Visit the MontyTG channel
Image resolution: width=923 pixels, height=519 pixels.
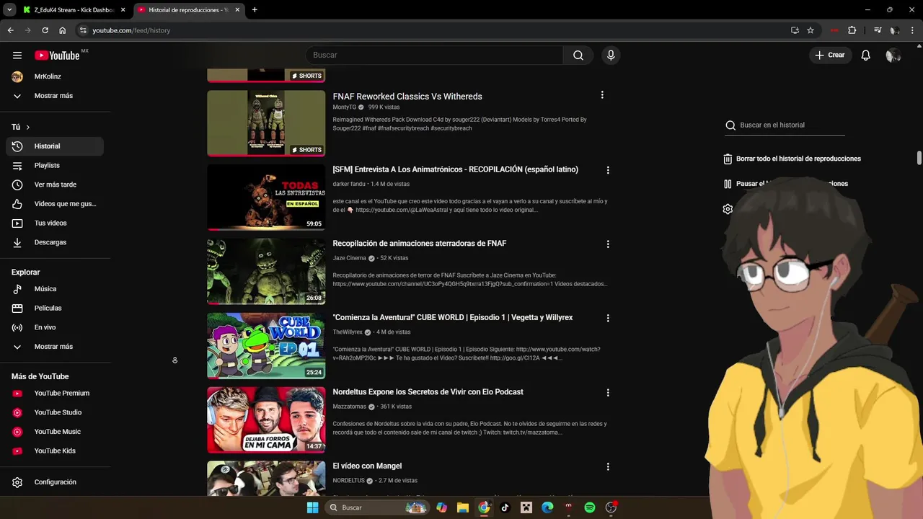(345, 107)
